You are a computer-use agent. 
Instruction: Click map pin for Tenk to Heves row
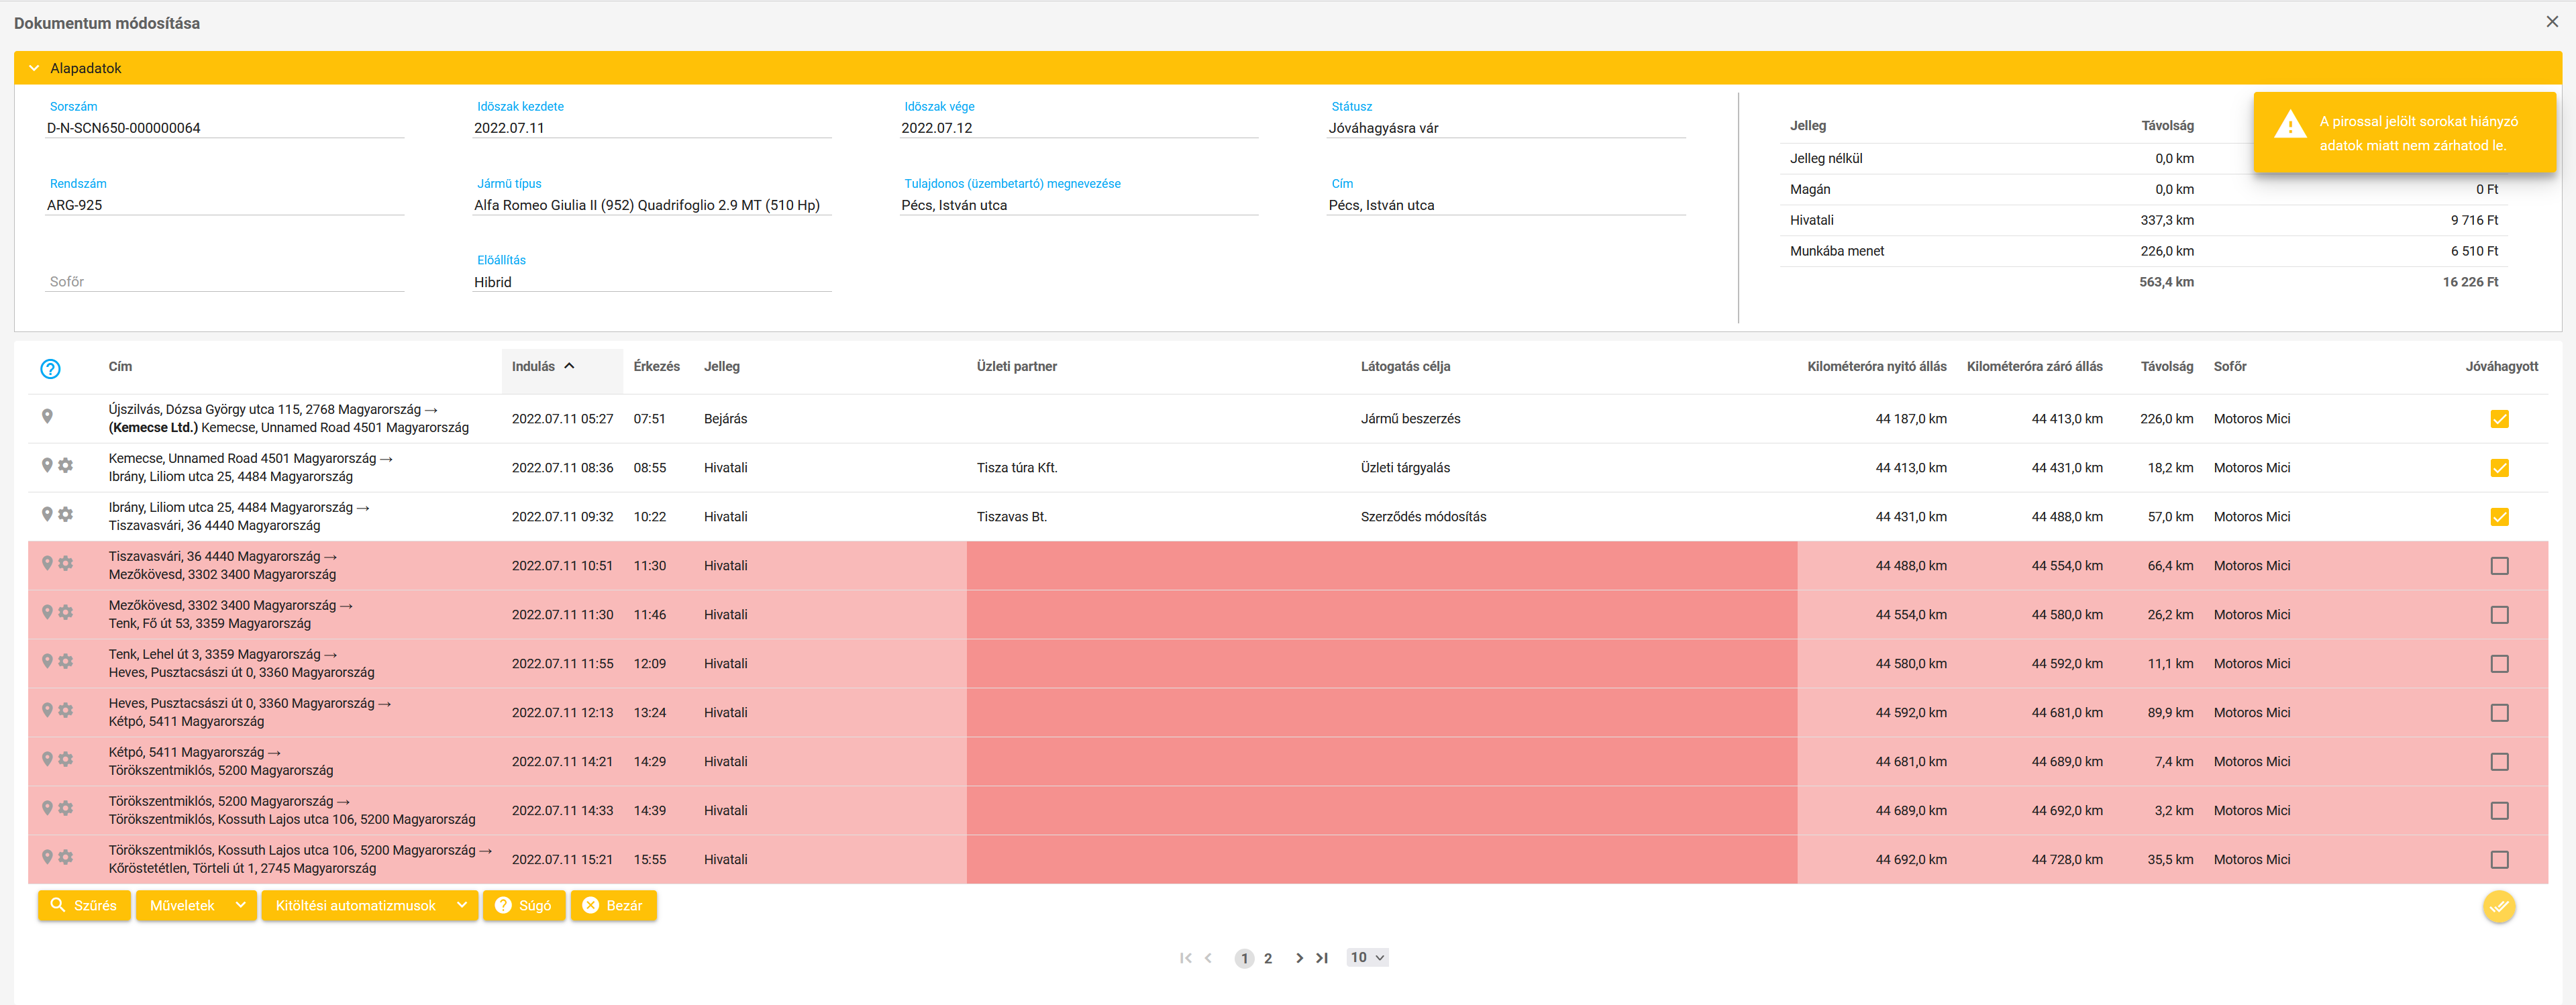point(47,661)
